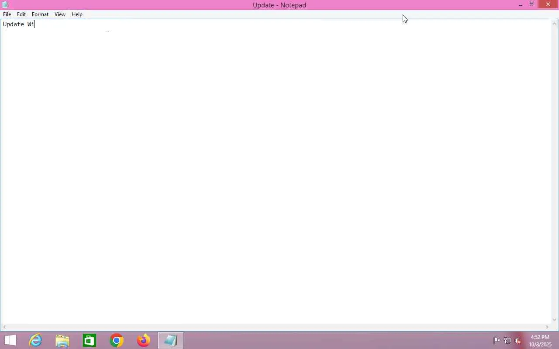Screen dimensions: 559x349
Task: Launch Google Chrome from the taskbar
Action: [117, 340]
